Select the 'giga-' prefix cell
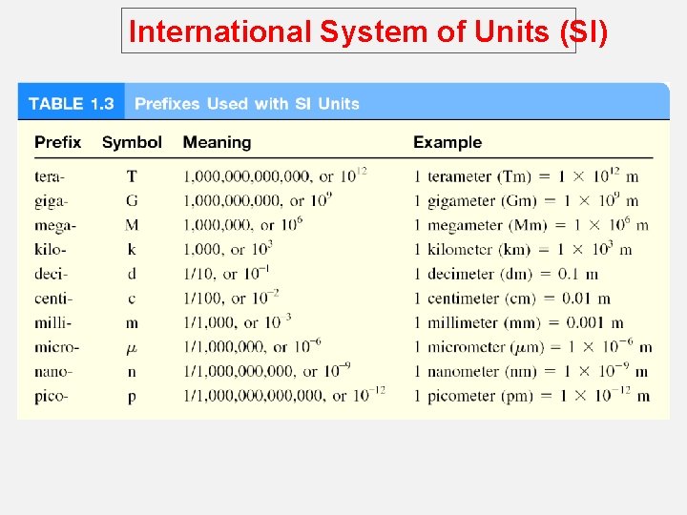Viewport: 687px width, 515px height. (52, 201)
